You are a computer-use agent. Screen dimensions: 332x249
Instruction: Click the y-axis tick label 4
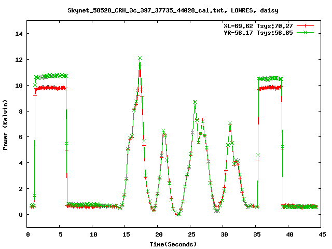point(21,163)
